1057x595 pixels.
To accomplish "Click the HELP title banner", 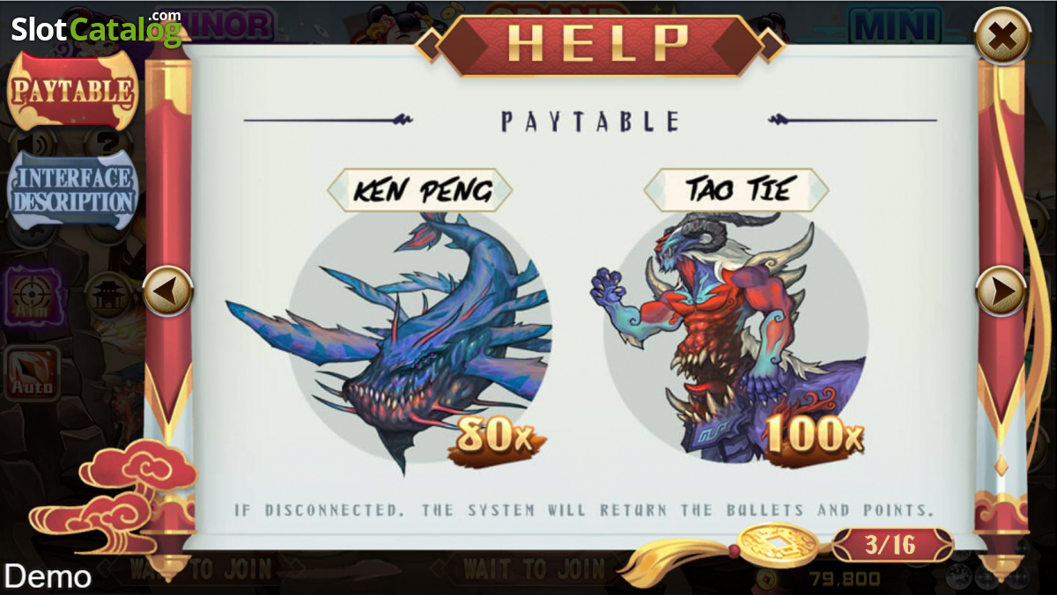I will click(599, 44).
